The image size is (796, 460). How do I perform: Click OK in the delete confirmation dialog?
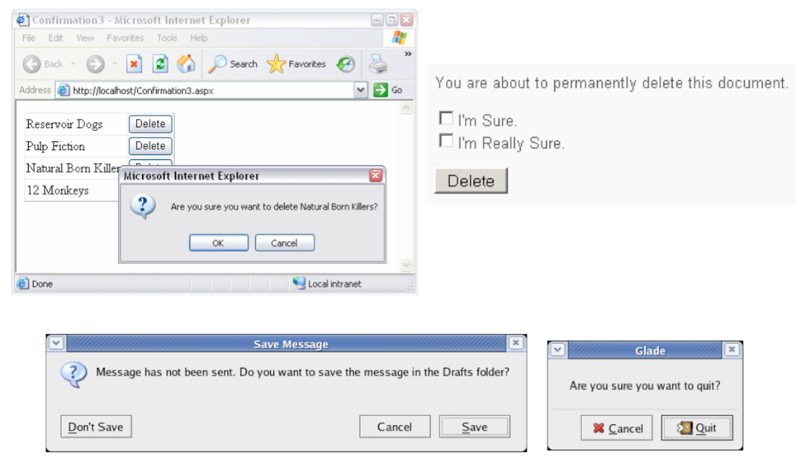(x=218, y=243)
